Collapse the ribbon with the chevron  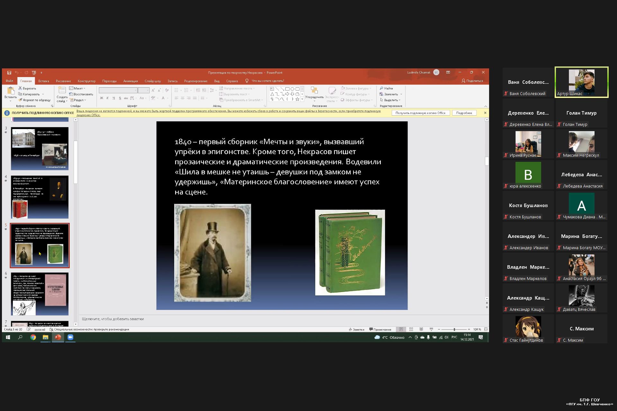point(486,106)
